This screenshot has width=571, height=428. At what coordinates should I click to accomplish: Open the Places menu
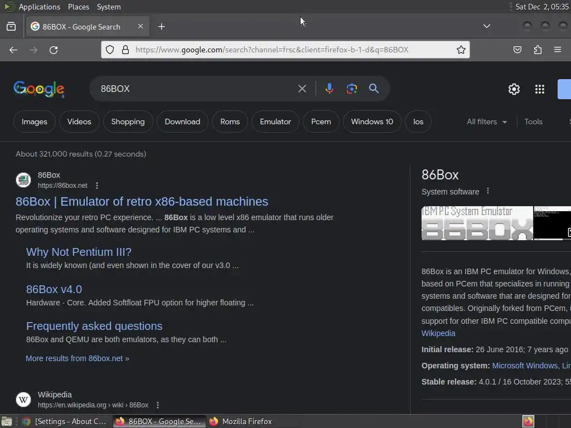[x=78, y=7]
